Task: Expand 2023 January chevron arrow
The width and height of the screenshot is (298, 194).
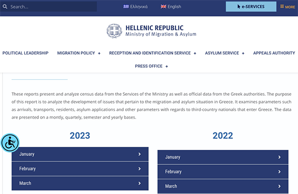Action: [140, 154]
